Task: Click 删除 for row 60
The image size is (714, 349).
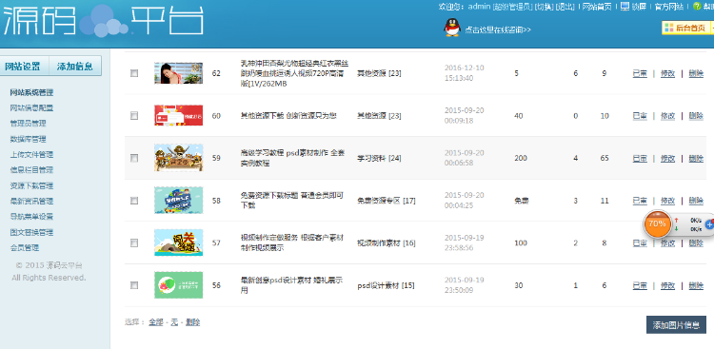Action: pos(696,116)
